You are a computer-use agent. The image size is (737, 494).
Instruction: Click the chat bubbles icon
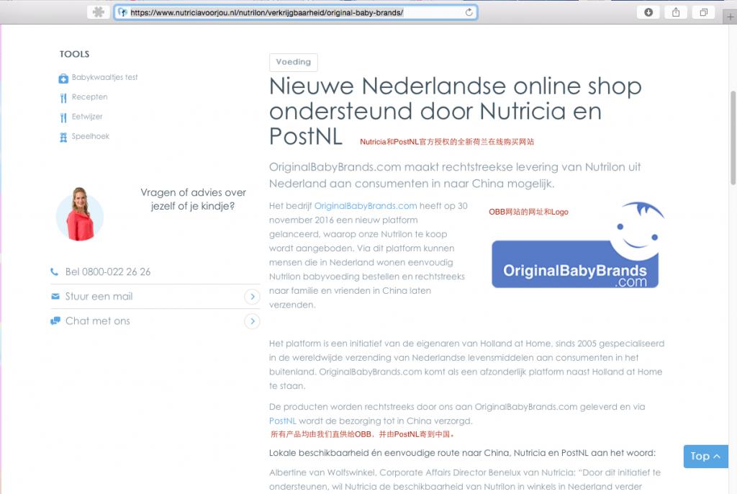(x=55, y=321)
